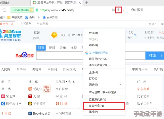Click the 设为主页 button
This screenshot has width=164, height=119.
pos(7,24)
